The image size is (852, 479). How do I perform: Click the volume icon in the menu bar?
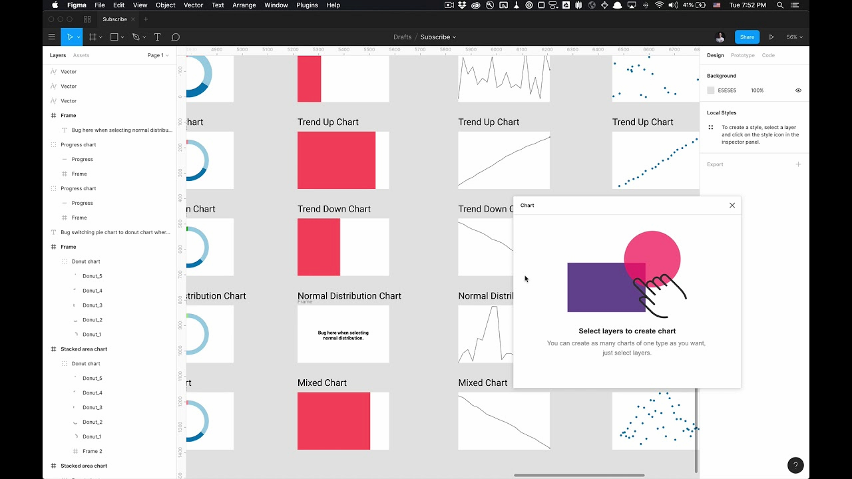tap(674, 5)
